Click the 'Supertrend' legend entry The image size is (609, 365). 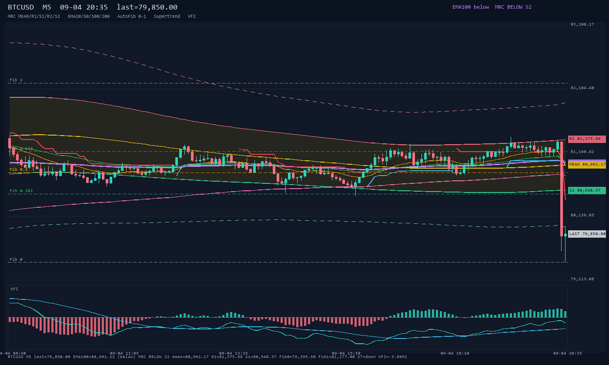[167, 17]
